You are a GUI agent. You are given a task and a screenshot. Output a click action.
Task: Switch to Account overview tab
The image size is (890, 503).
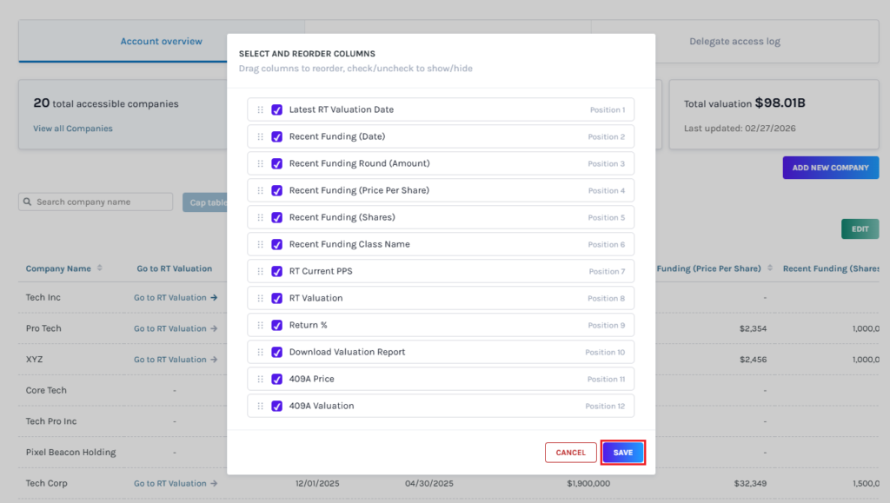coord(161,42)
